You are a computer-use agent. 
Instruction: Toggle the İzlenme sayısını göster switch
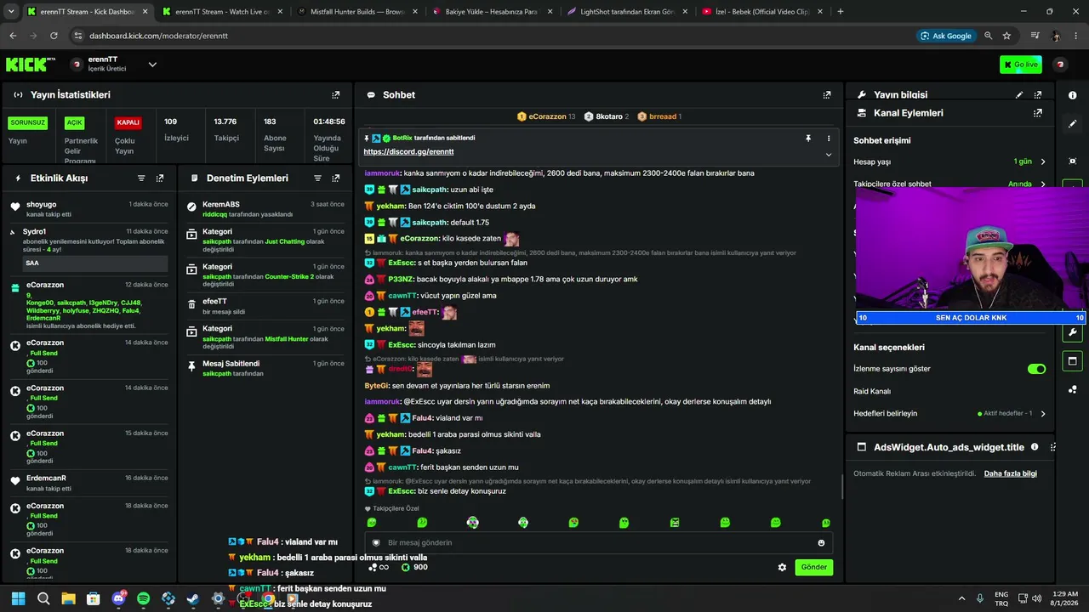pyautogui.click(x=1036, y=369)
